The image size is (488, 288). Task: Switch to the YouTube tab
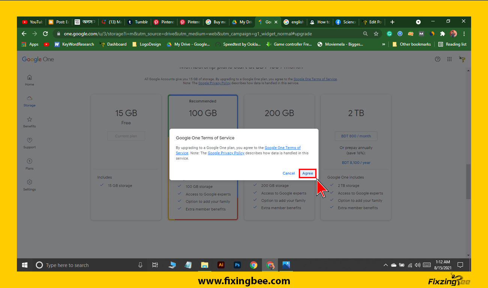pyautogui.click(x=32, y=22)
